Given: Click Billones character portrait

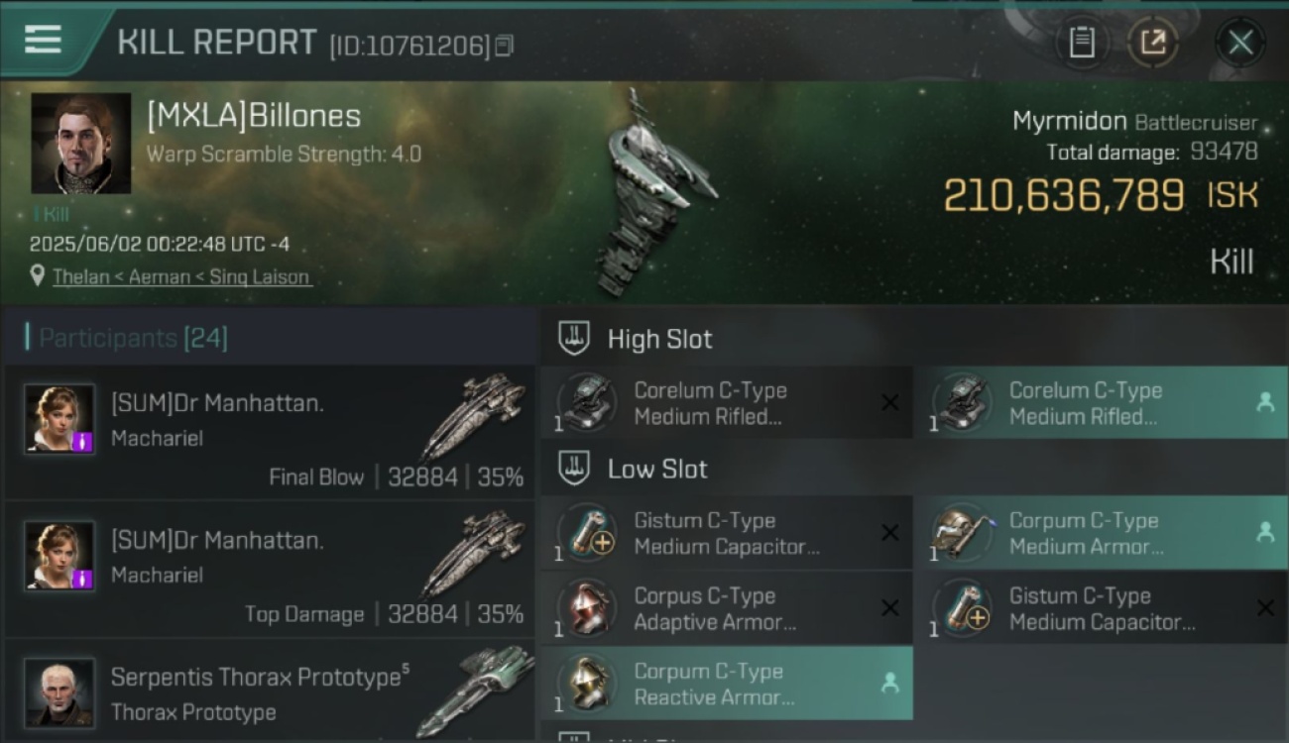Looking at the screenshot, I should (x=80, y=143).
